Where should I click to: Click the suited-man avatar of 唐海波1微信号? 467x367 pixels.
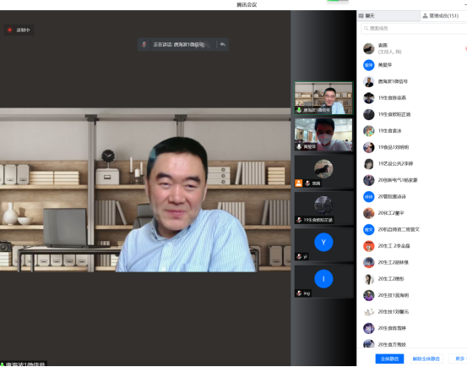click(369, 81)
